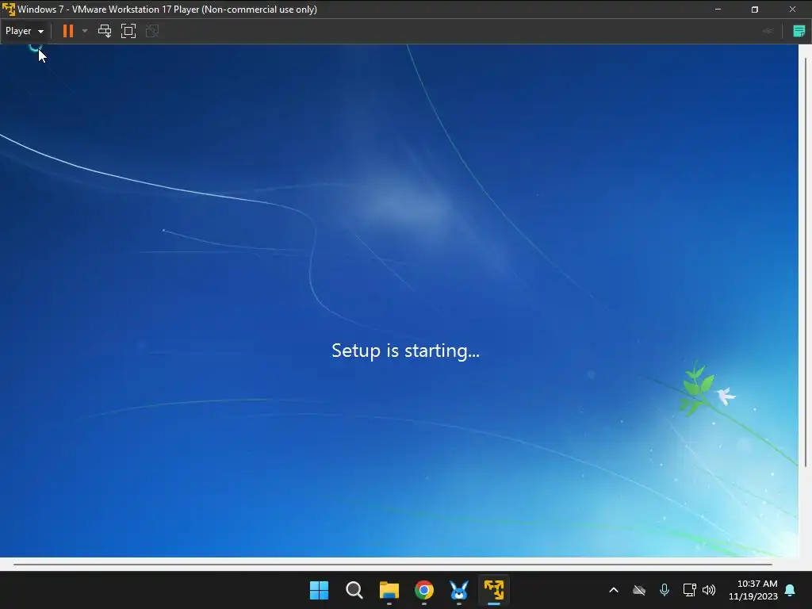Switch to VMware Player taskbar icon
The width and height of the screenshot is (812, 609).
[494, 590]
